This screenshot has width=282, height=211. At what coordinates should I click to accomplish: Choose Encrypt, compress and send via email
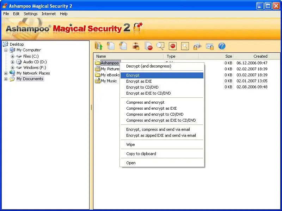162,129
